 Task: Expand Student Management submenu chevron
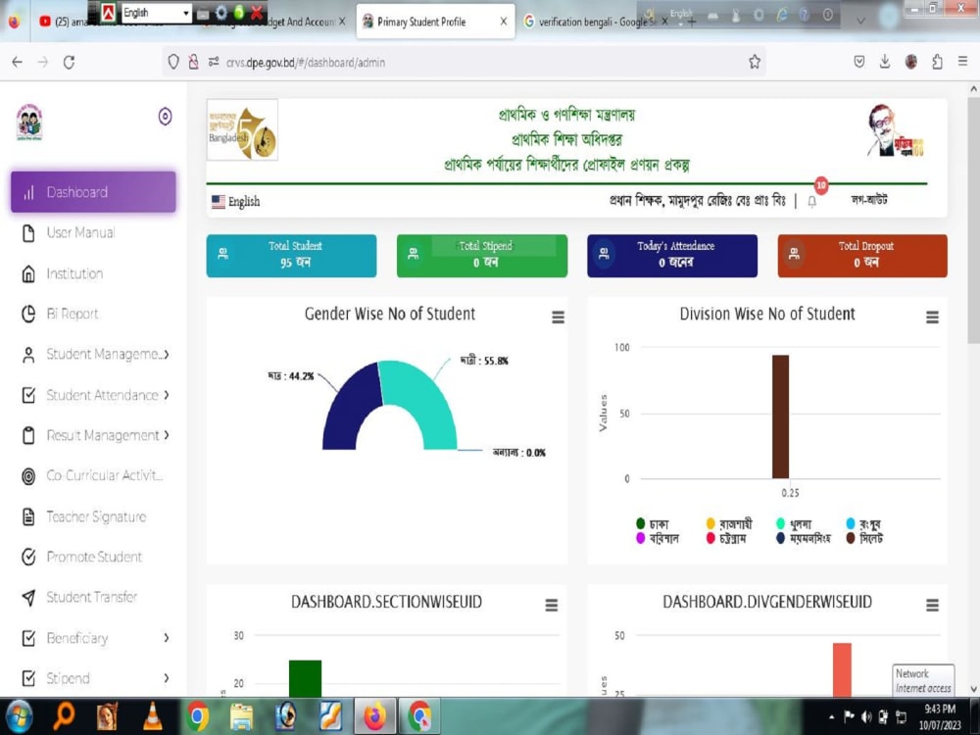click(x=167, y=355)
